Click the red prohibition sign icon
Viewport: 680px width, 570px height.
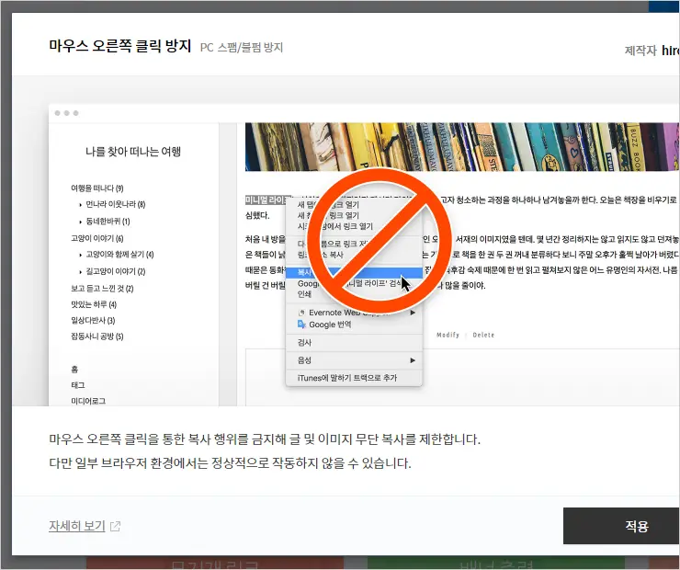377,236
